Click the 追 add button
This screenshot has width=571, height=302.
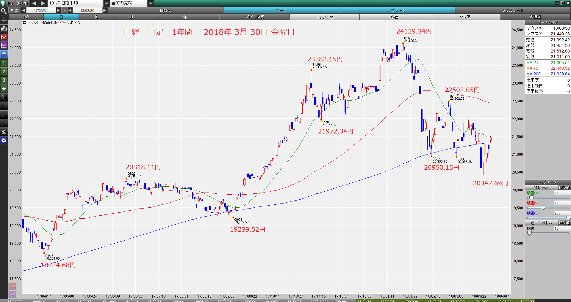coord(18,3)
